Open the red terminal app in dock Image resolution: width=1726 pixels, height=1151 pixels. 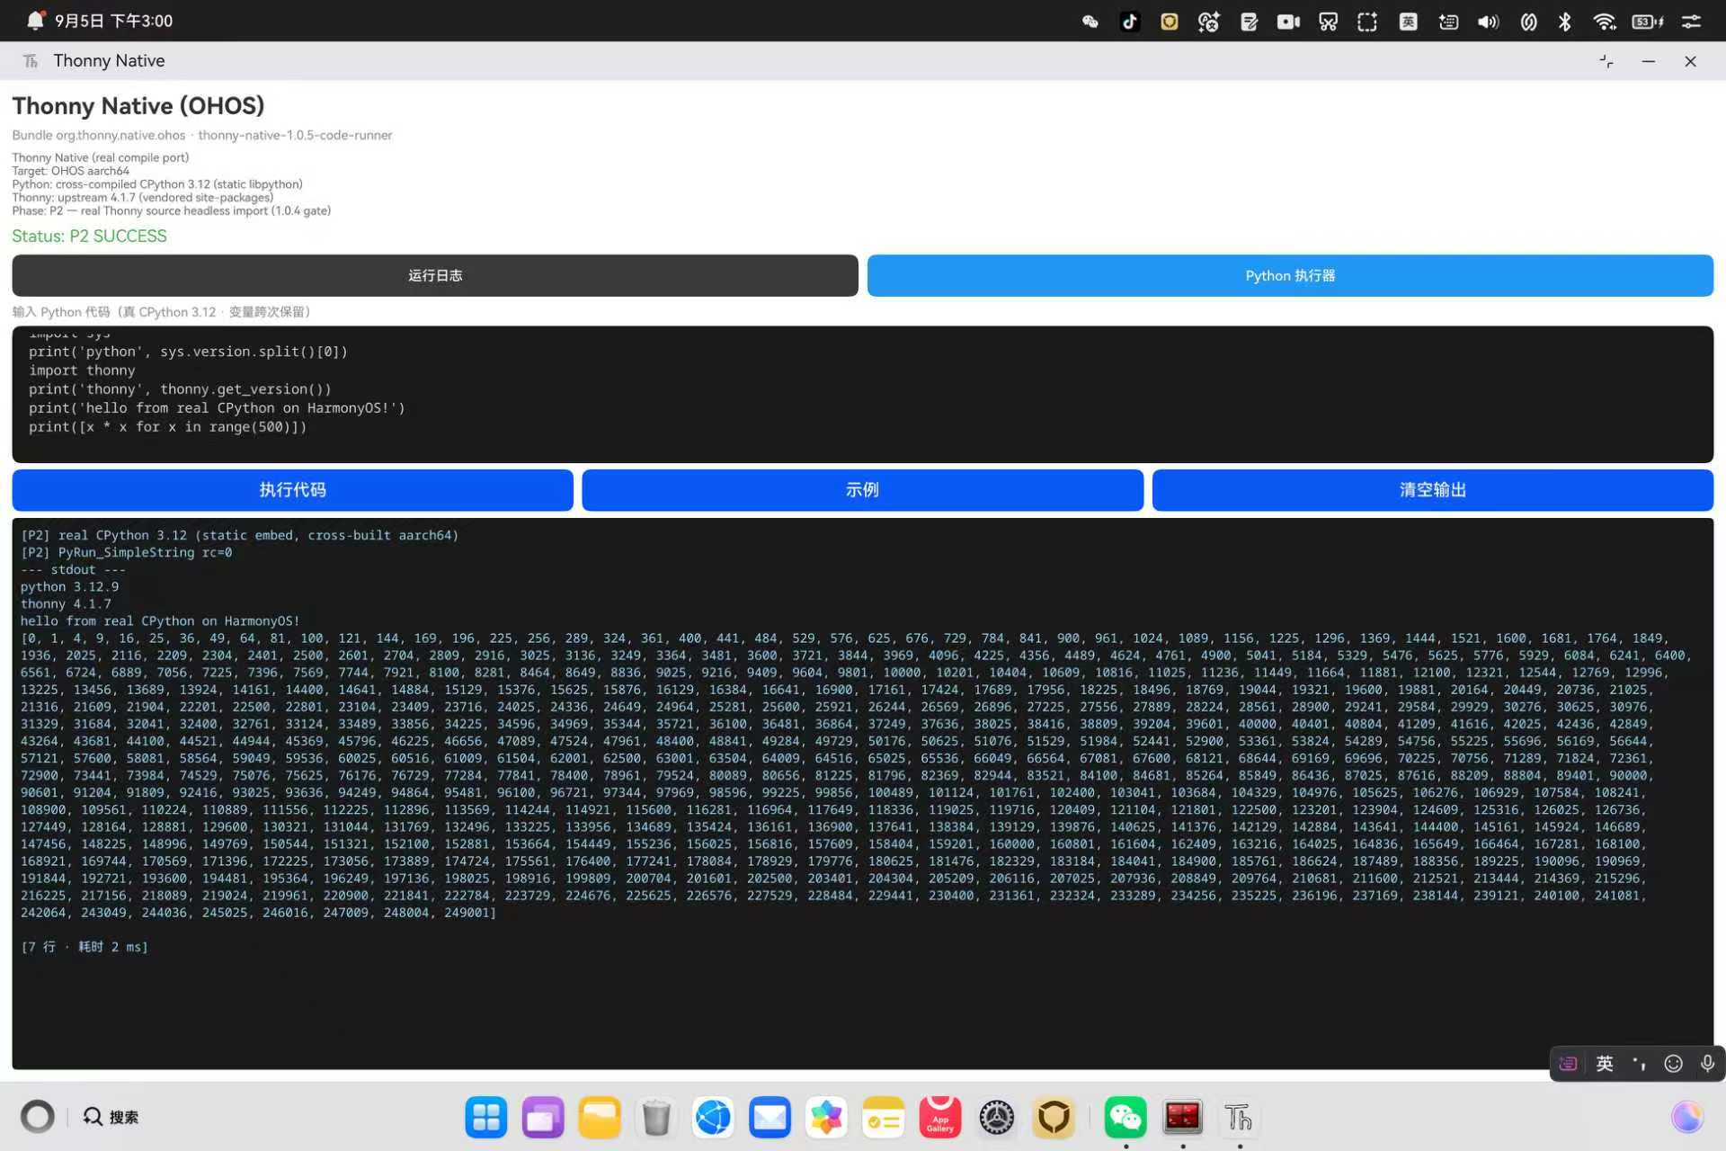[x=1182, y=1118]
